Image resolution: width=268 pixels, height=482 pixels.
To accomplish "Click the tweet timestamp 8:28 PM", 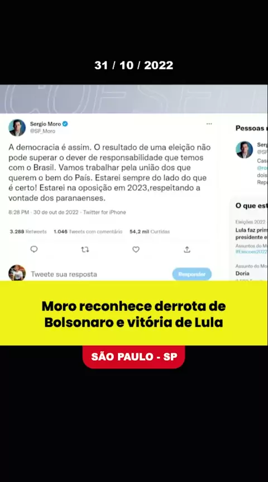I will coord(19,212).
